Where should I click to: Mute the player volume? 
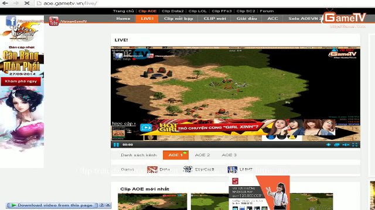click(346, 145)
